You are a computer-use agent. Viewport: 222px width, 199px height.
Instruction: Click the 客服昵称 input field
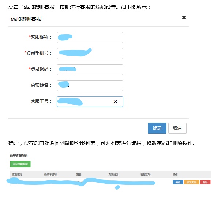pyautogui.click(x=90, y=38)
